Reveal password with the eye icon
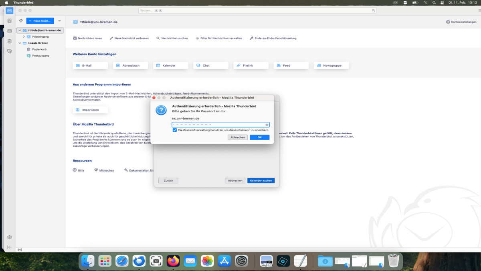Image resolution: width=481 pixels, height=271 pixels. [x=267, y=125]
